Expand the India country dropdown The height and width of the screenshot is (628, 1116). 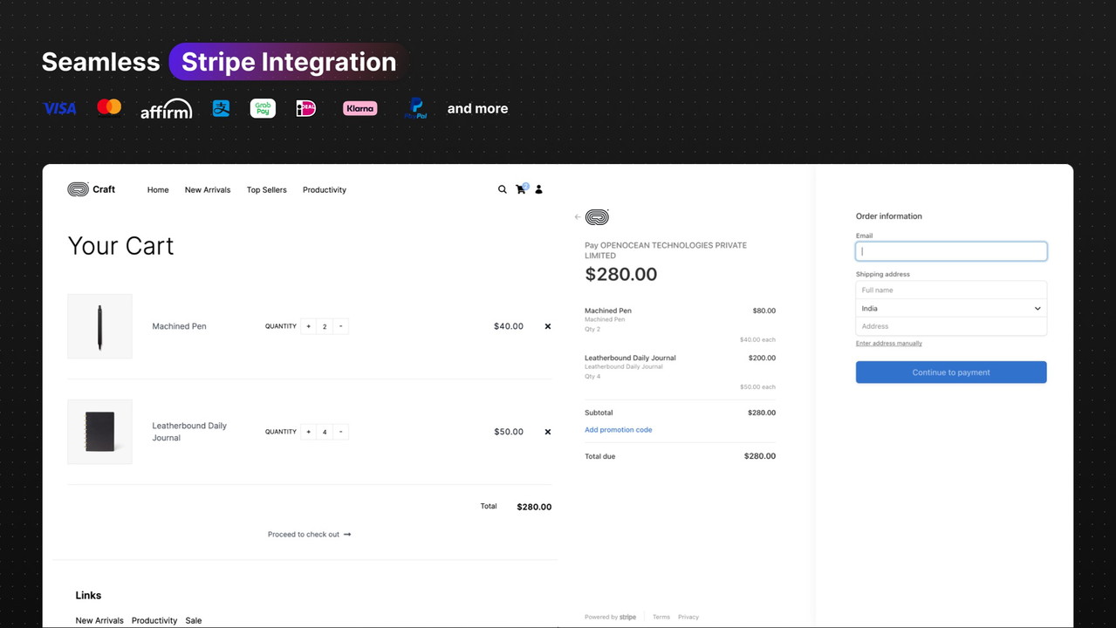pyautogui.click(x=950, y=308)
